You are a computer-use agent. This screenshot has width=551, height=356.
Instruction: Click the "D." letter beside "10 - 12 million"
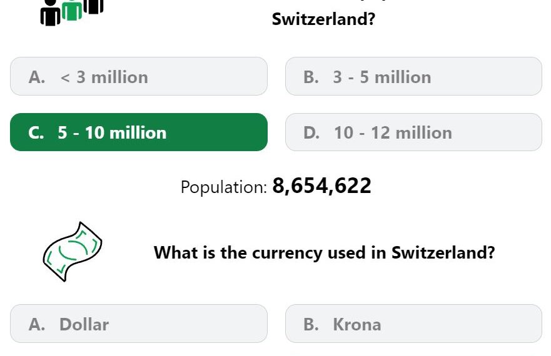click(x=311, y=133)
